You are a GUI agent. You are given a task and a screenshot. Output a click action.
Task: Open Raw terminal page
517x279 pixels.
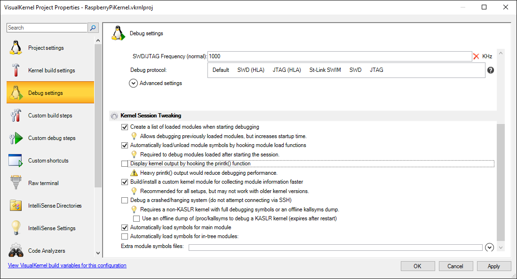point(50,183)
